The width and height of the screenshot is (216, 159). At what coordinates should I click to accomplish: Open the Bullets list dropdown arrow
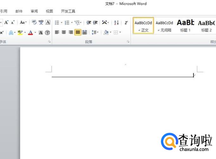tap(62, 23)
